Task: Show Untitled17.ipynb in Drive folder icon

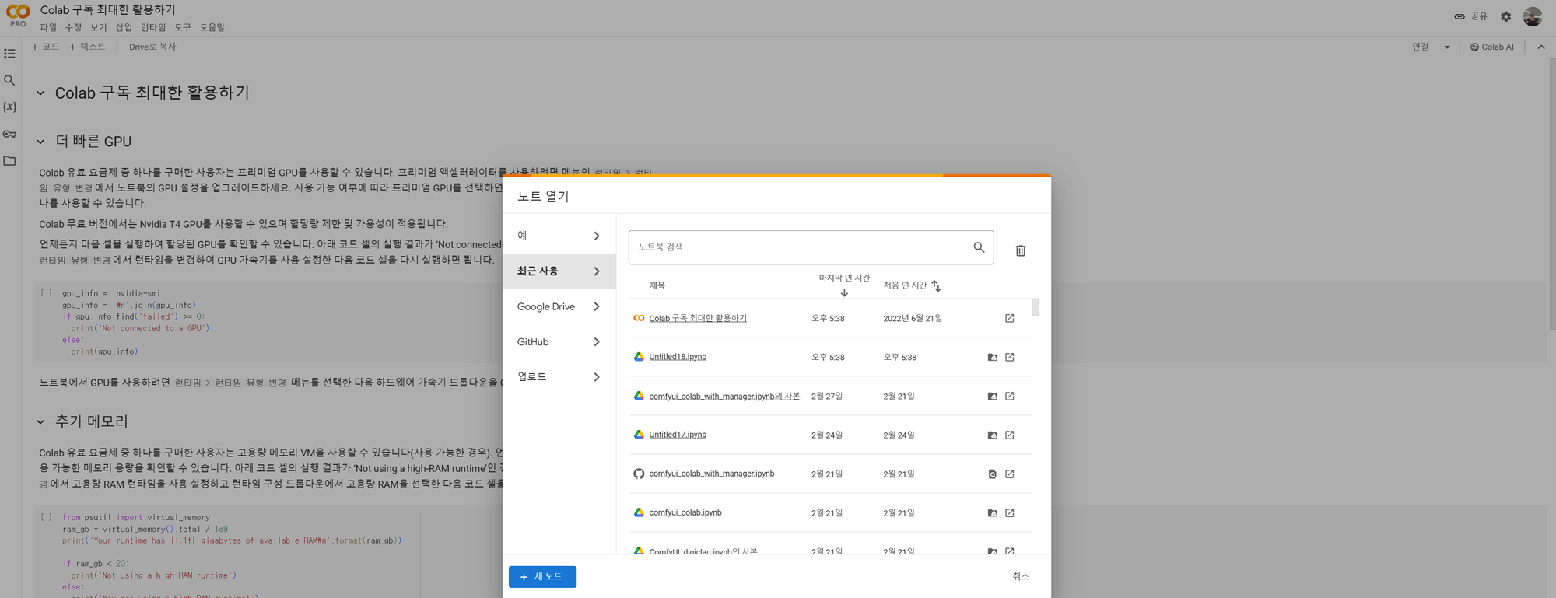Action: point(992,435)
